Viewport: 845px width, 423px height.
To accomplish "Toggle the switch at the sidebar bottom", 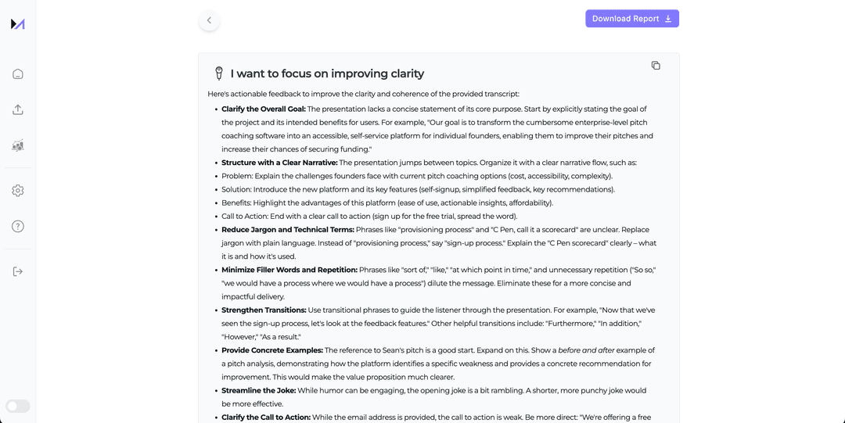I will [18, 406].
